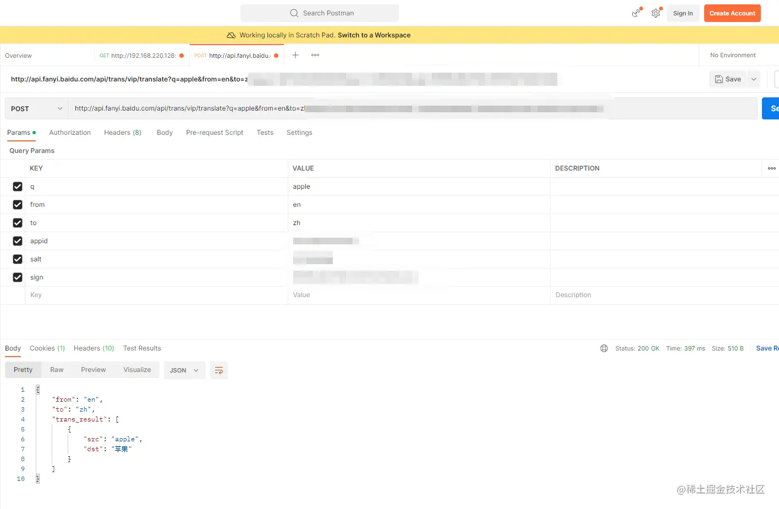779x509 pixels.
Task: Open the JSON format dropdown
Action: pyautogui.click(x=184, y=370)
